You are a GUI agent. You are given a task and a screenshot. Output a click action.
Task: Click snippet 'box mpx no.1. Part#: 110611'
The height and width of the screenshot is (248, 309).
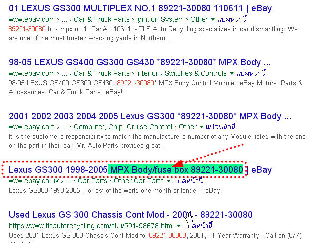[x=90, y=29]
